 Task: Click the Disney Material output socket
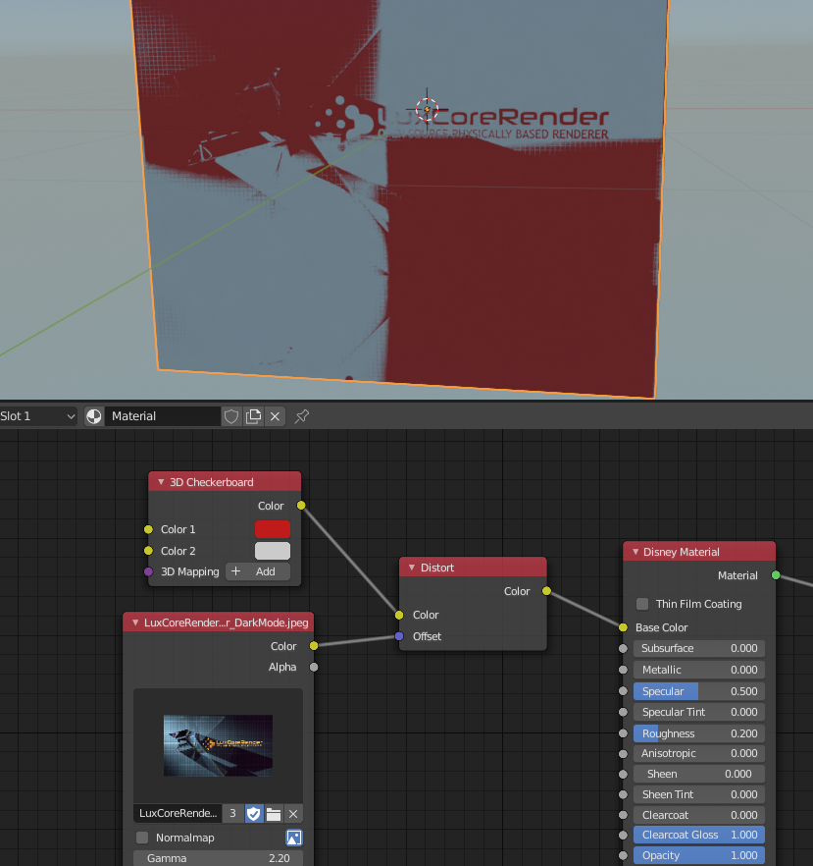click(776, 575)
